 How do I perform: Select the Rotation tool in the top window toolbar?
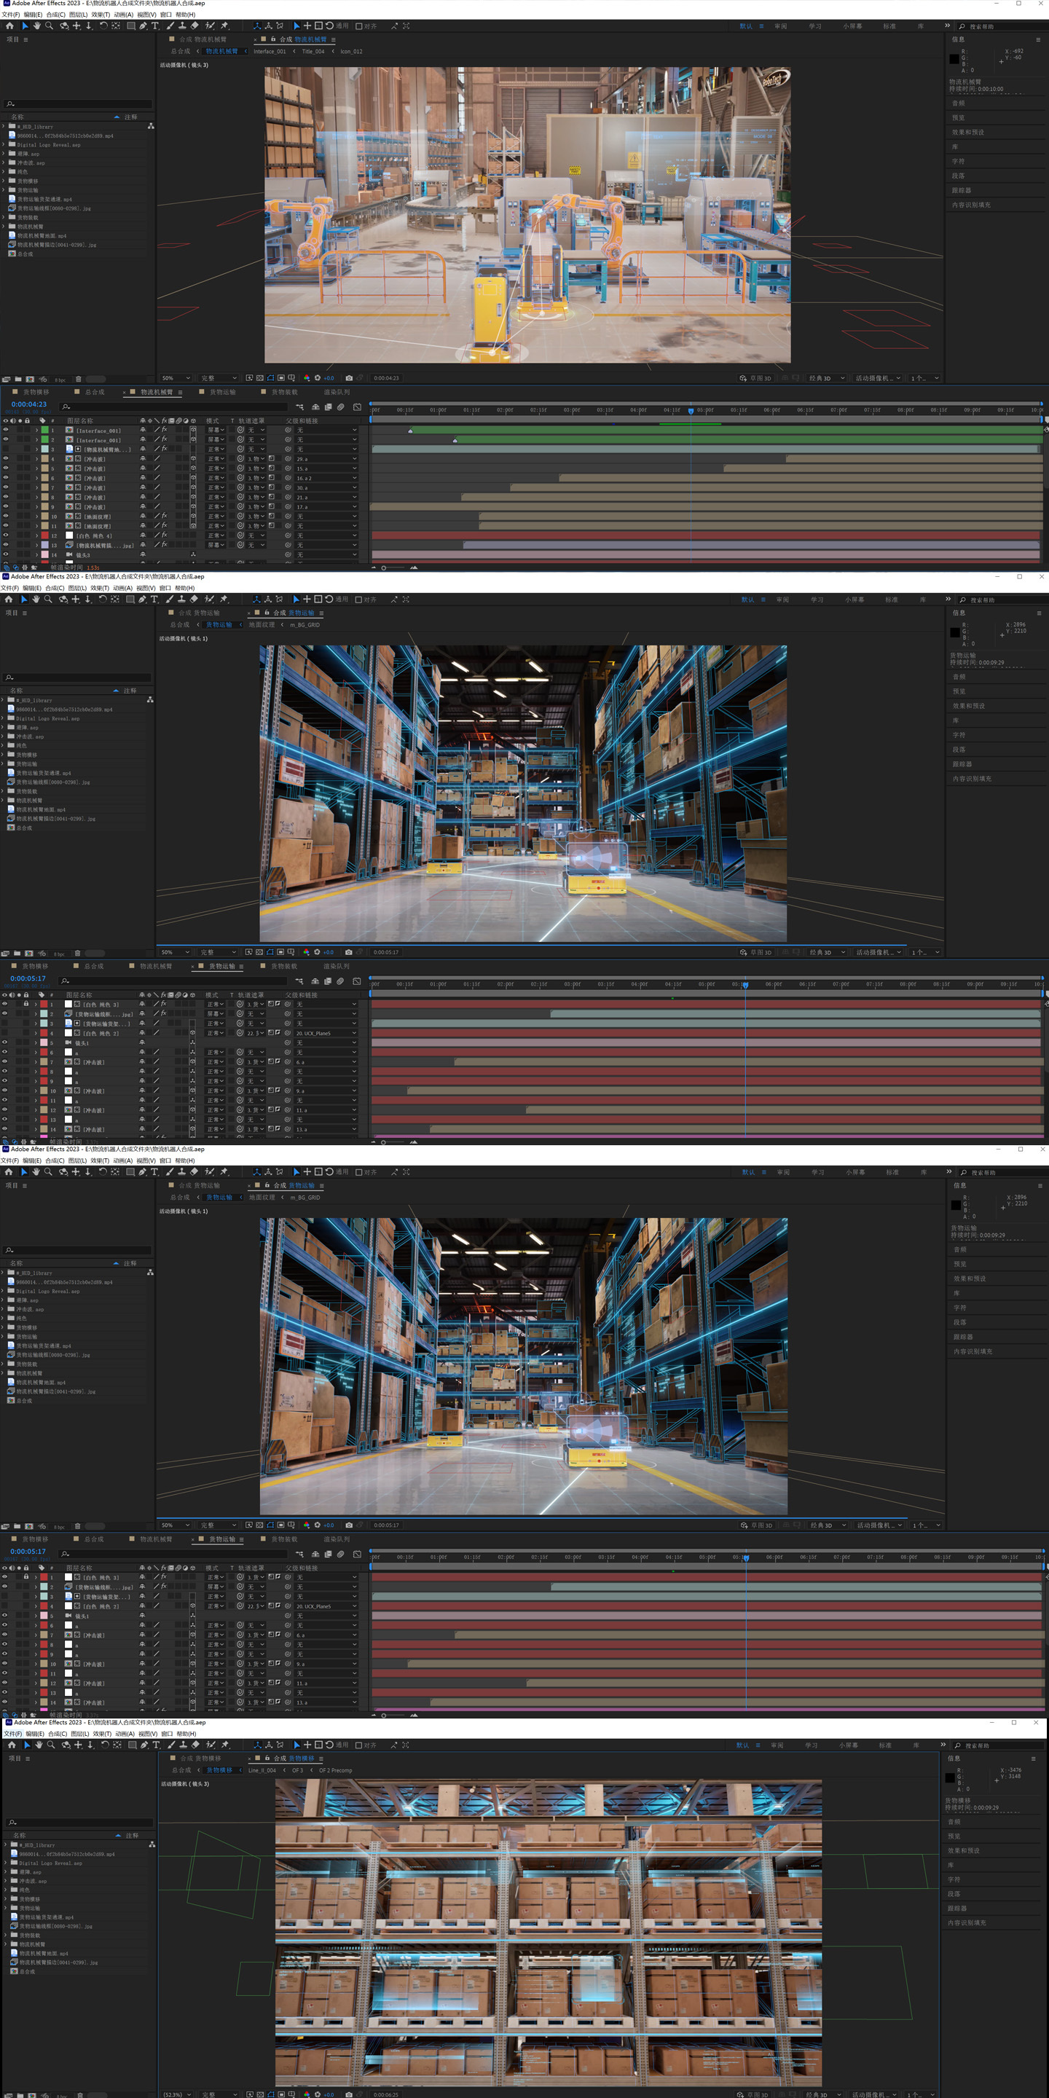point(103,26)
